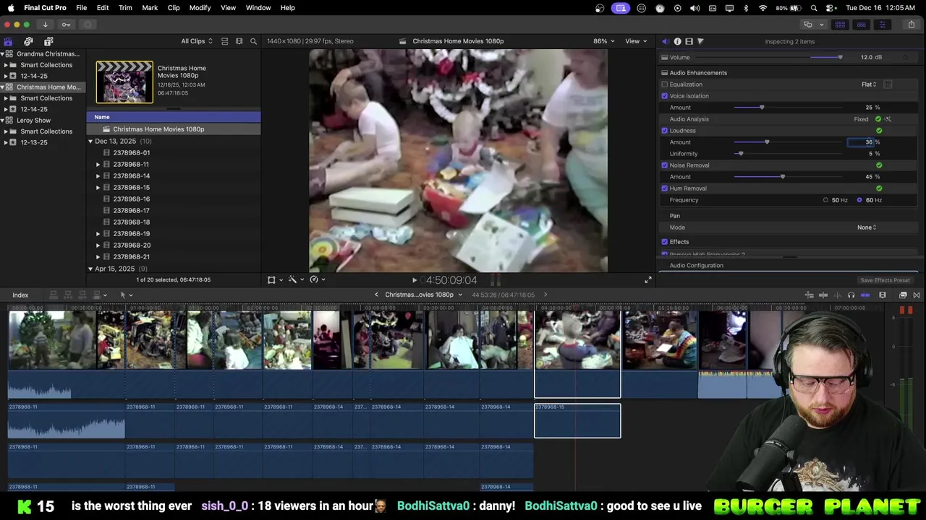926x520 pixels.
Task: Switch to the Audio inspector speaker icon
Action: [665, 41]
